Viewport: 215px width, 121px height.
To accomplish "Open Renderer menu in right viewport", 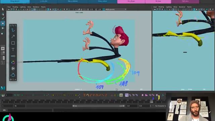I will 182,7.
